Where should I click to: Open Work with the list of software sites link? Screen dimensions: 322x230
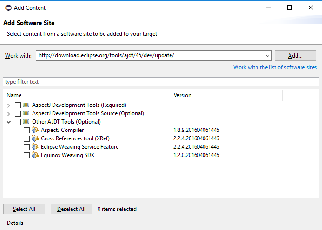tap(275, 67)
